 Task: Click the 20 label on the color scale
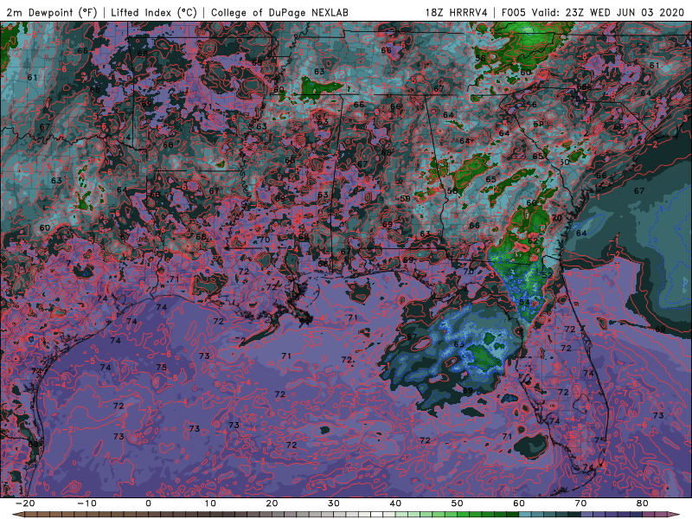pyautogui.click(x=272, y=503)
